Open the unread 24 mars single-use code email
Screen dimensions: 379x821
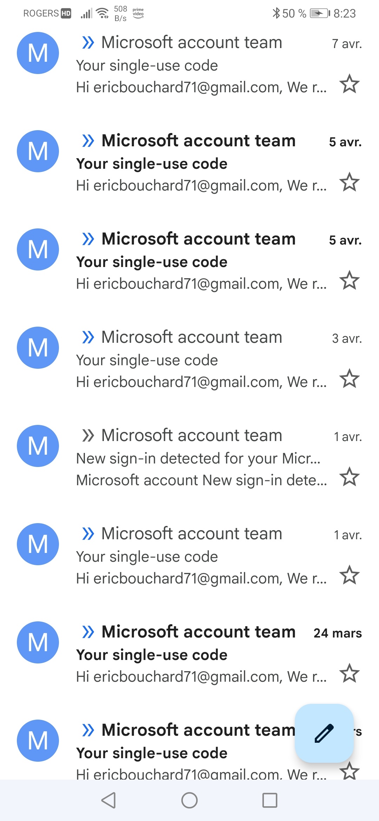click(189, 655)
